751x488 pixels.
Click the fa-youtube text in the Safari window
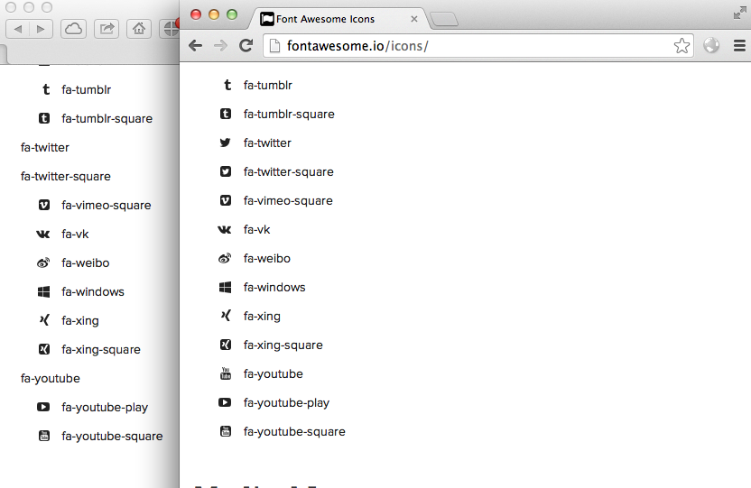51,379
